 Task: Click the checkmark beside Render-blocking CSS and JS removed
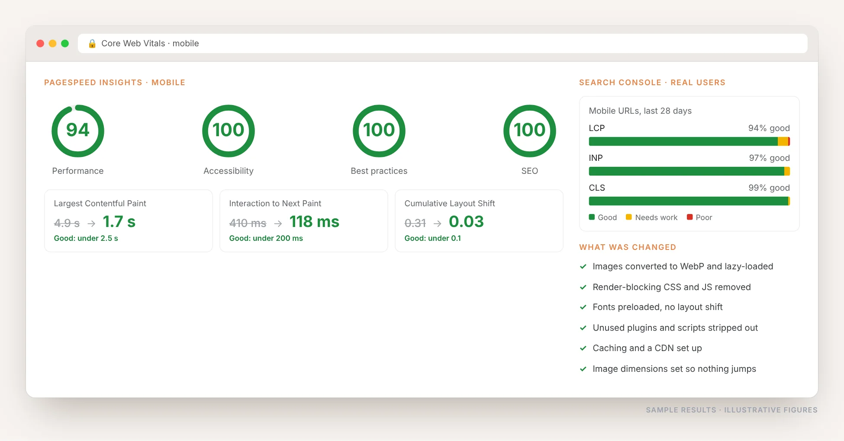point(583,287)
